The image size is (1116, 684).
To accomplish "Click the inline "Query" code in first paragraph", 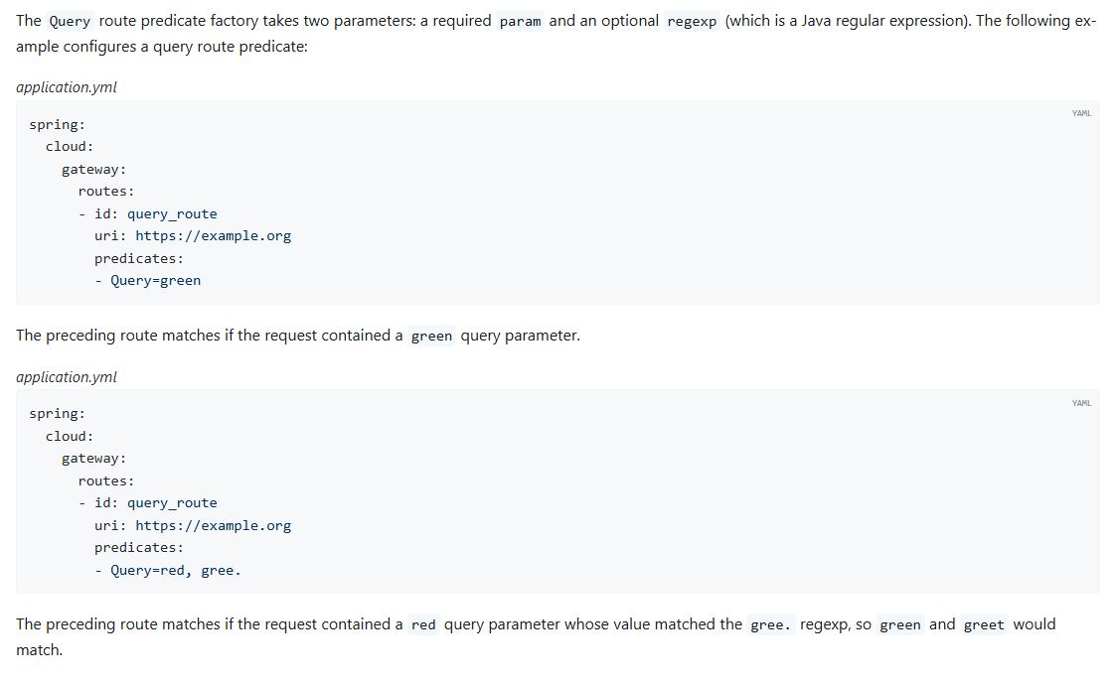I will (x=70, y=21).
